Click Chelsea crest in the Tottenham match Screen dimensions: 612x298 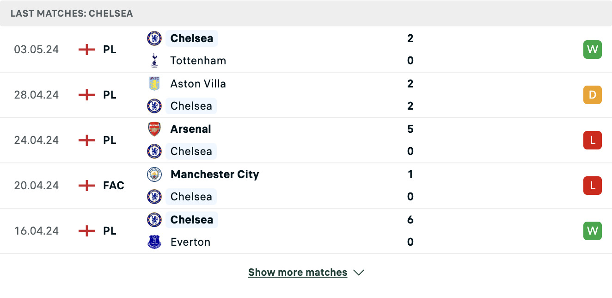pos(154,38)
